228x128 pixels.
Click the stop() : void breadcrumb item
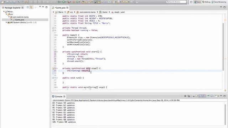point(118,12)
